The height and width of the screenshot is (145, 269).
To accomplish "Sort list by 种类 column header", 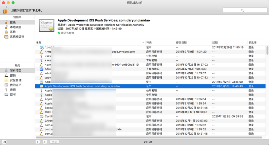I will pos(160,43).
